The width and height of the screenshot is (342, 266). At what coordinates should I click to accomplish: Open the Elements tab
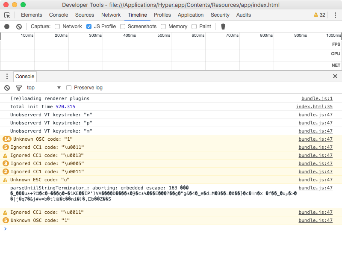(32, 15)
